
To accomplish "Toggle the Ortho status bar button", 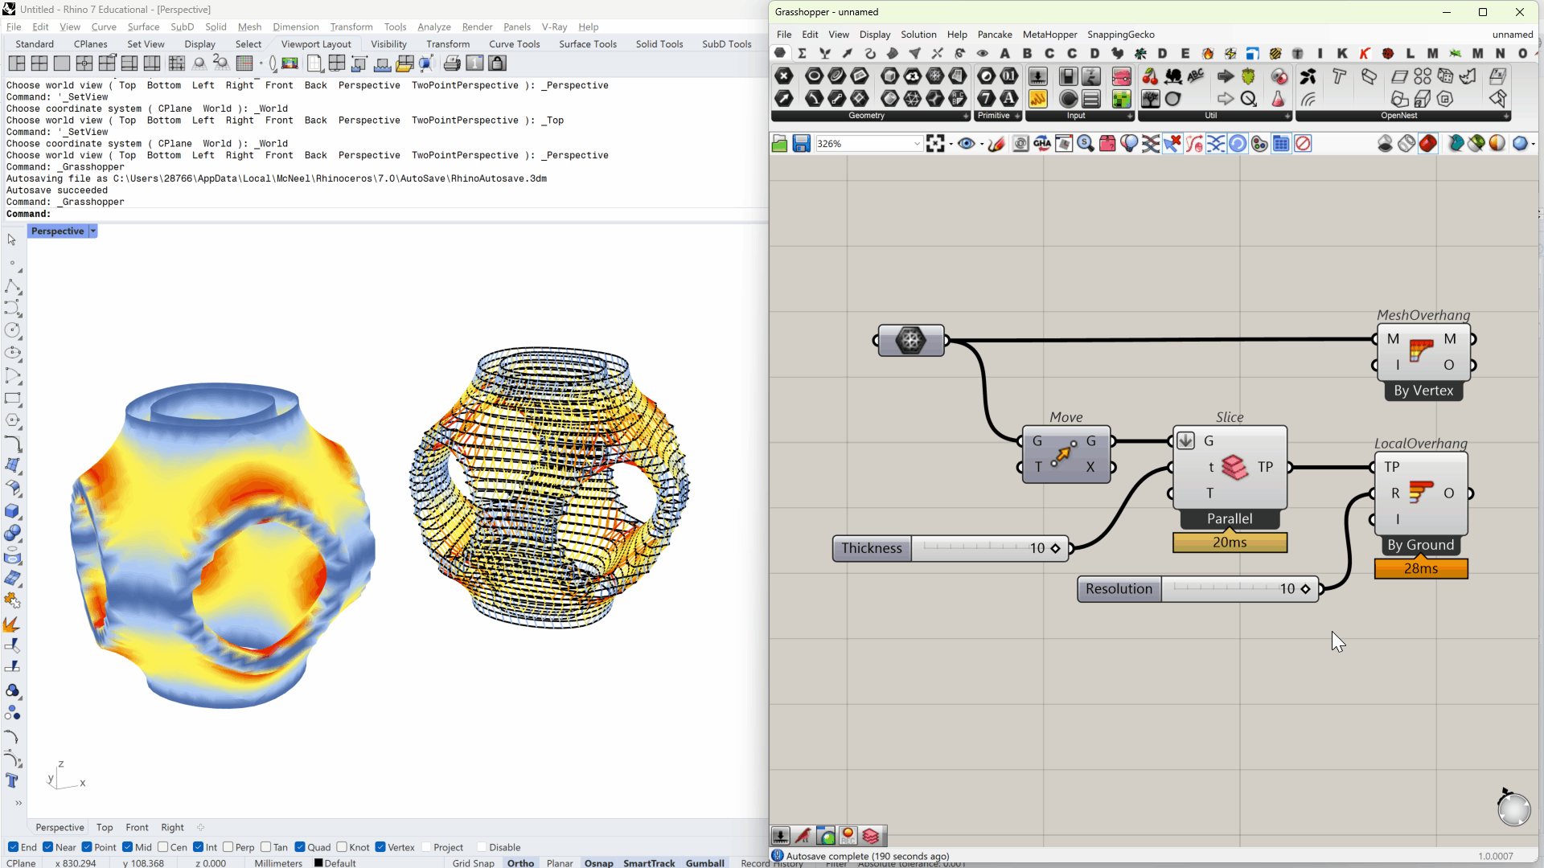I will click(x=520, y=862).
